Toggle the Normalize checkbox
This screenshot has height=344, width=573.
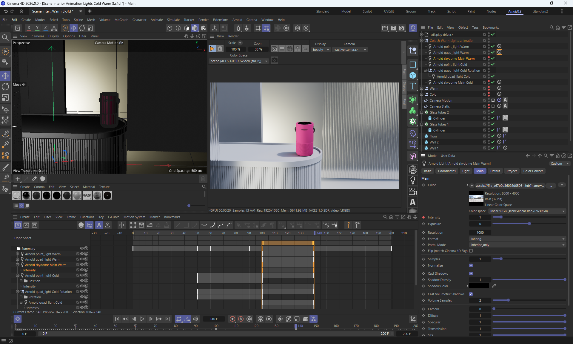471,265
